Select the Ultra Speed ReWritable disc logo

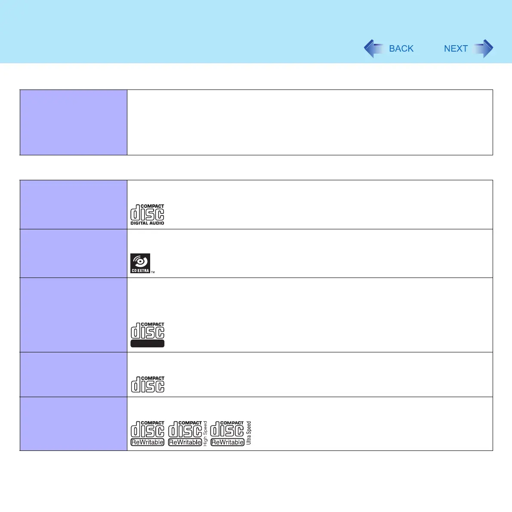point(231,433)
